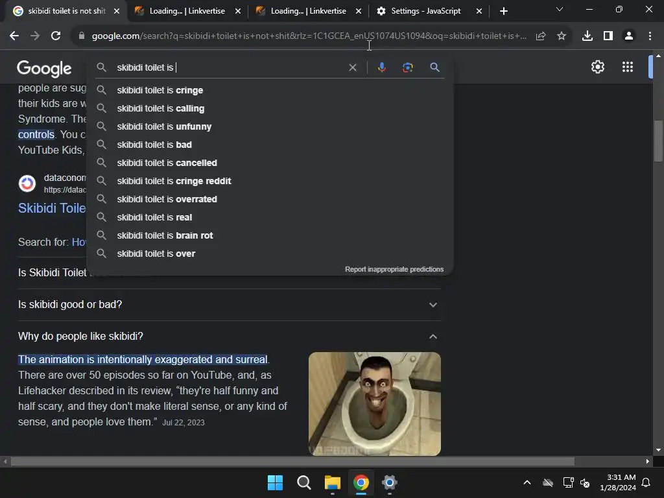Reload the current Google page
This screenshot has height=498, width=664.
pyautogui.click(x=56, y=36)
